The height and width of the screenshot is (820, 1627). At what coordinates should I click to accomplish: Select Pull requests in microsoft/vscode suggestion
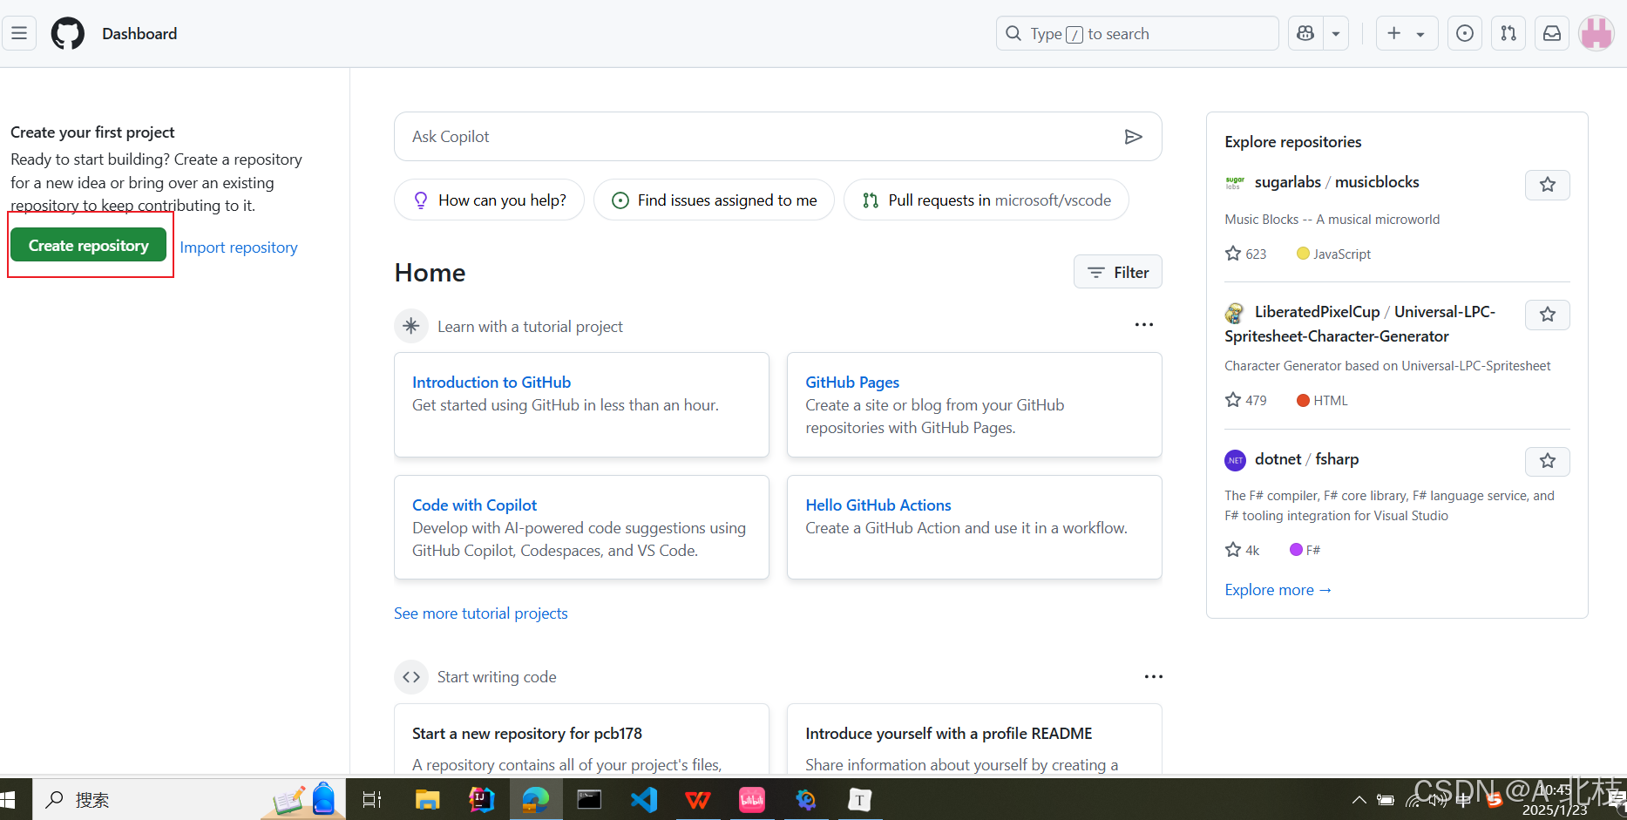click(x=986, y=200)
